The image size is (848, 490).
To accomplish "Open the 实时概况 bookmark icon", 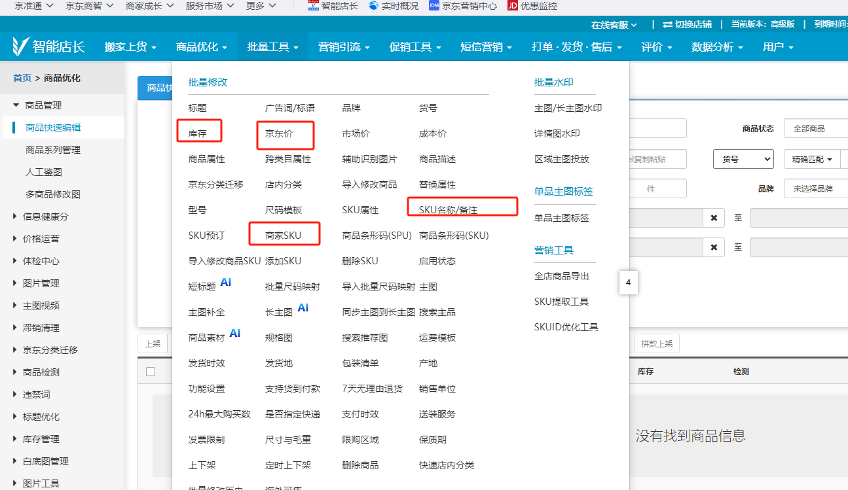I will [x=374, y=6].
